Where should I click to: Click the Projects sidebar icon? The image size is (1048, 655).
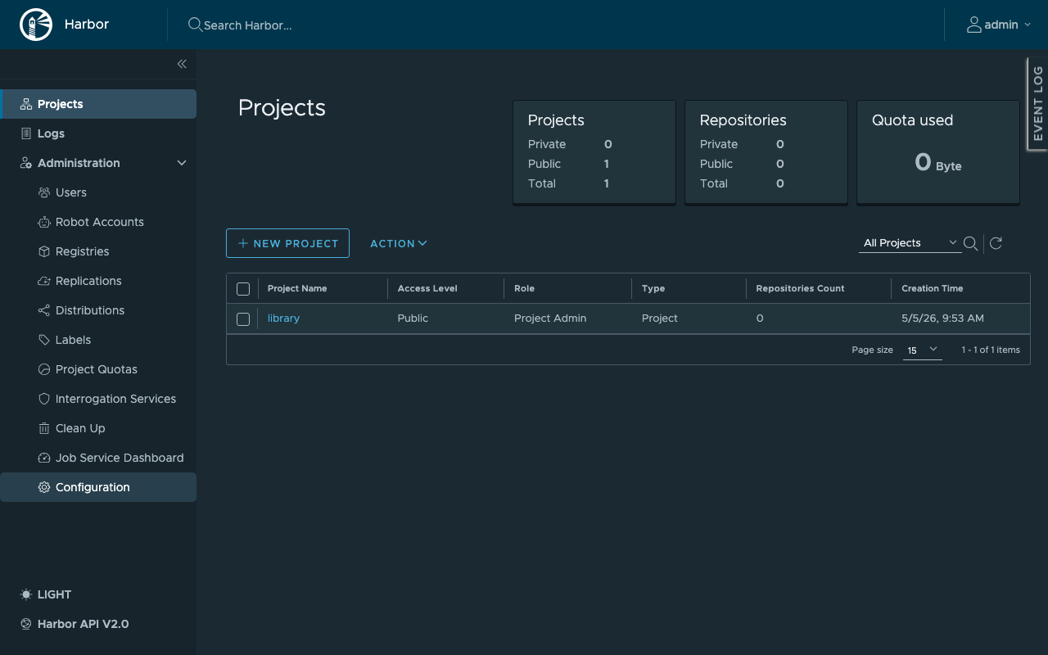pyautogui.click(x=26, y=104)
